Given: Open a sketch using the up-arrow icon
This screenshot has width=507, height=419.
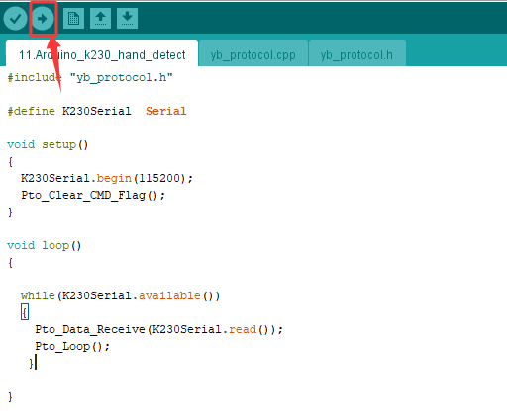Looking at the screenshot, I should coord(100,19).
